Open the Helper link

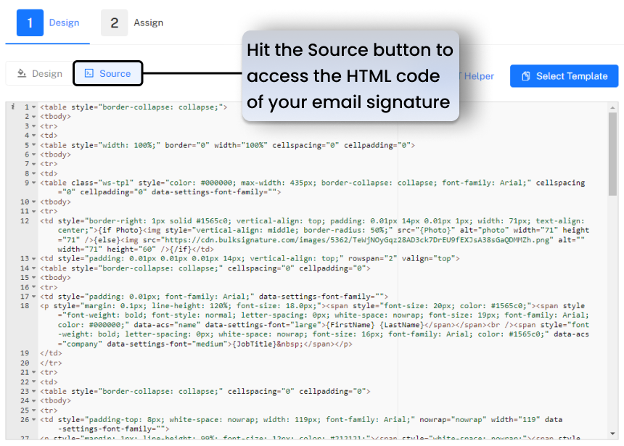478,76
